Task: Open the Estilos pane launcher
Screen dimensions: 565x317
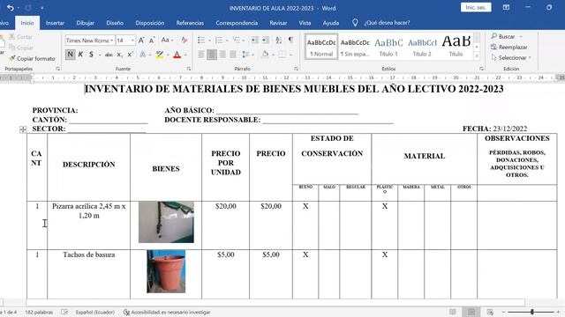Action: click(481, 69)
